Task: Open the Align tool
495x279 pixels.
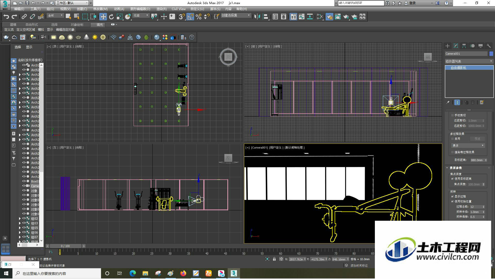Action: (x=265, y=17)
